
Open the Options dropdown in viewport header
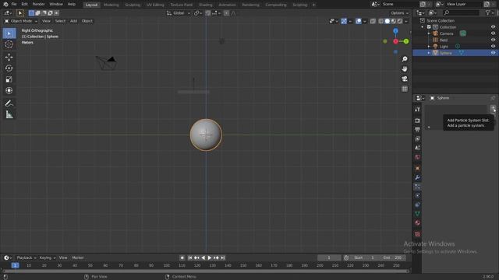pos(399,13)
